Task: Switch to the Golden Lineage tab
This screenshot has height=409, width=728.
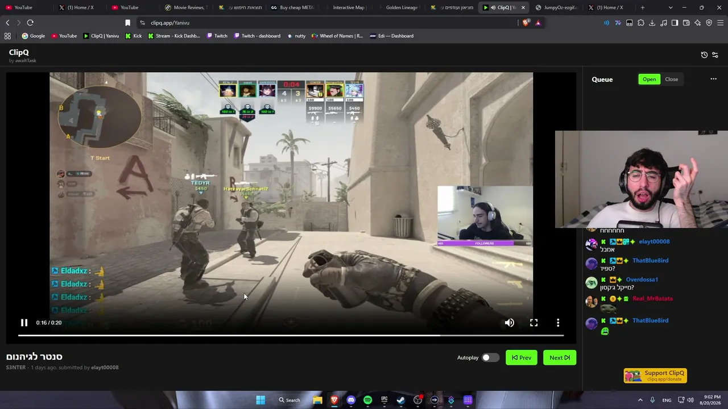Action: point(399,7)
